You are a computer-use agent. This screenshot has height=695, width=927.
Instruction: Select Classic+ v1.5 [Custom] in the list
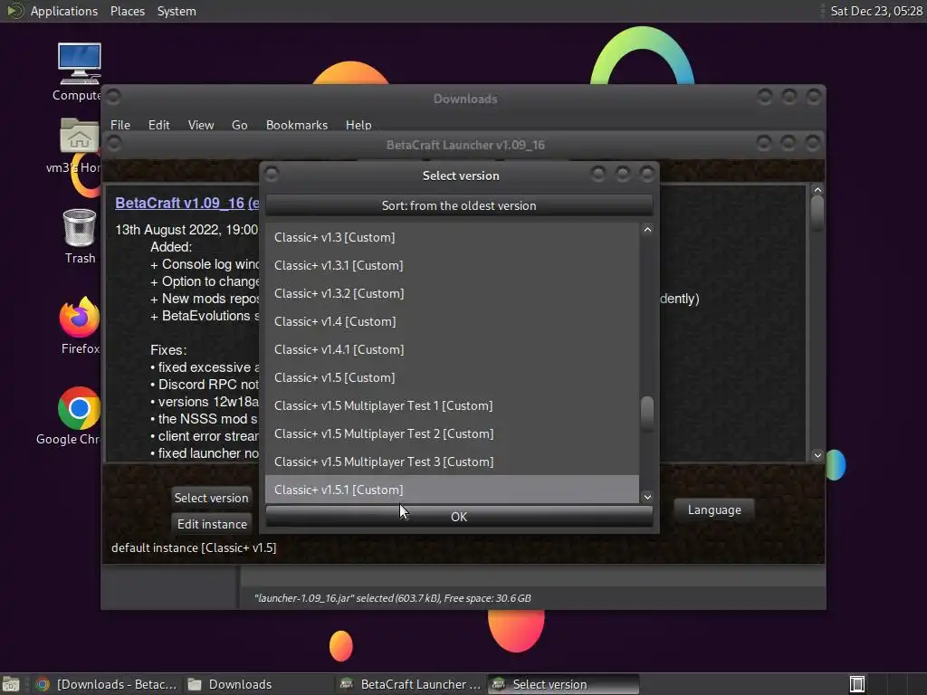pos(453,377)
